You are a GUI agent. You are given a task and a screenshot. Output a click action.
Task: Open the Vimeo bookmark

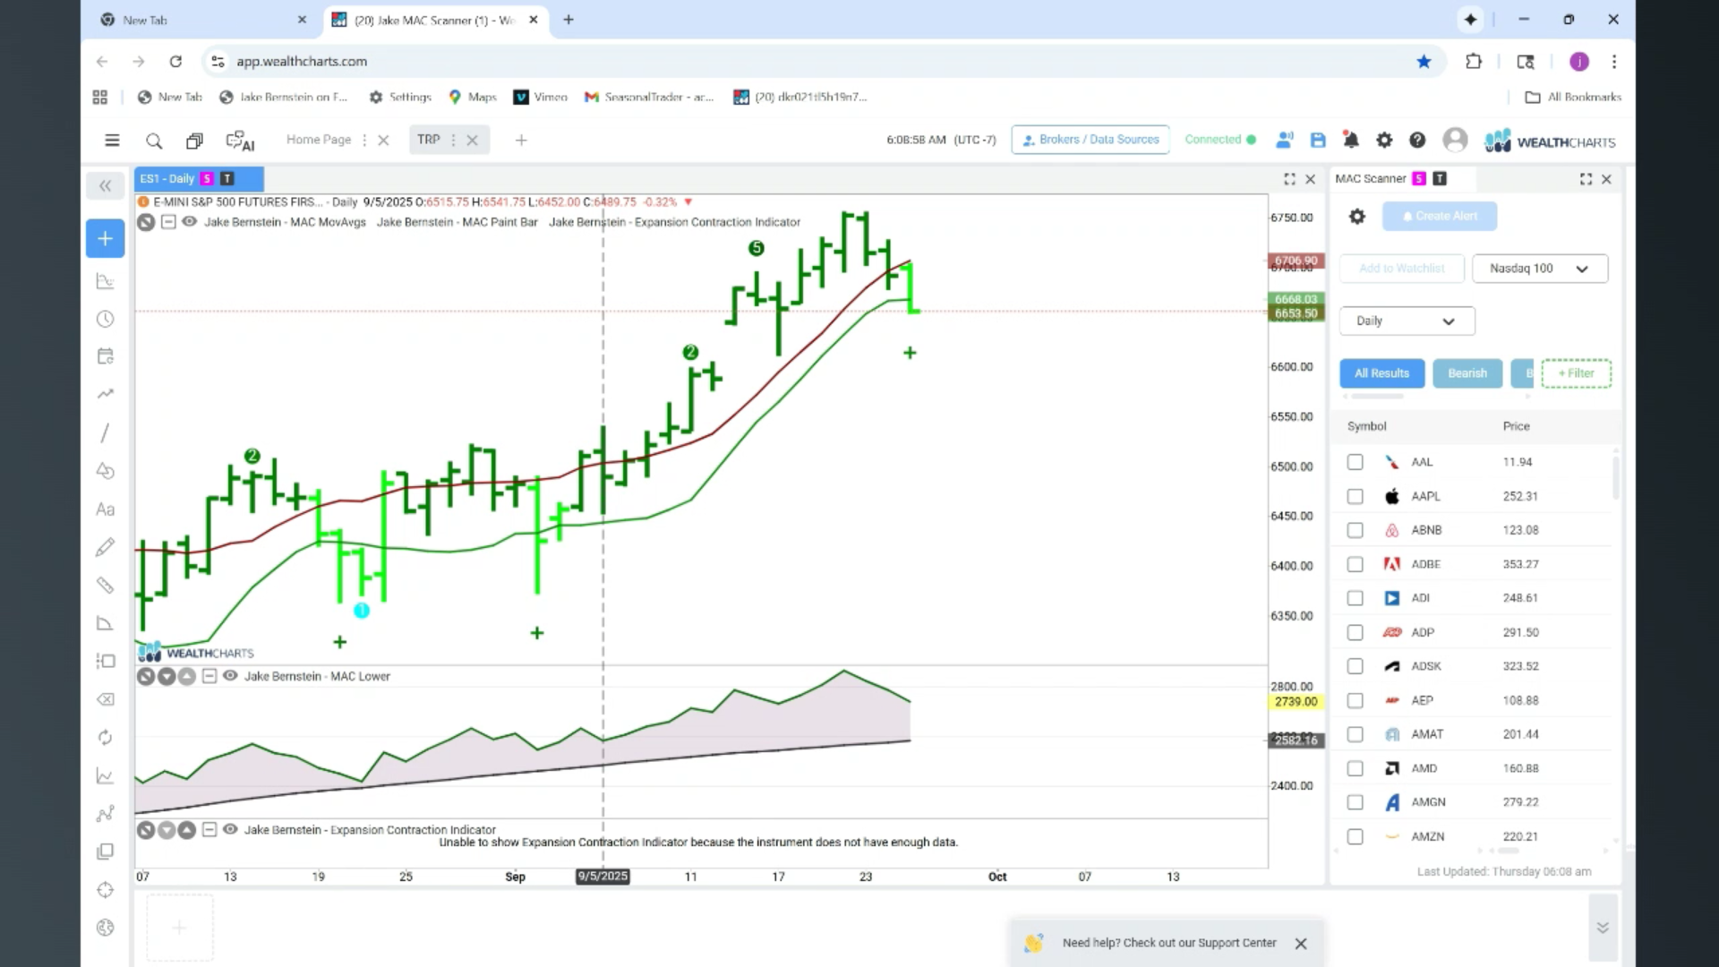click(x=541, y=97)
